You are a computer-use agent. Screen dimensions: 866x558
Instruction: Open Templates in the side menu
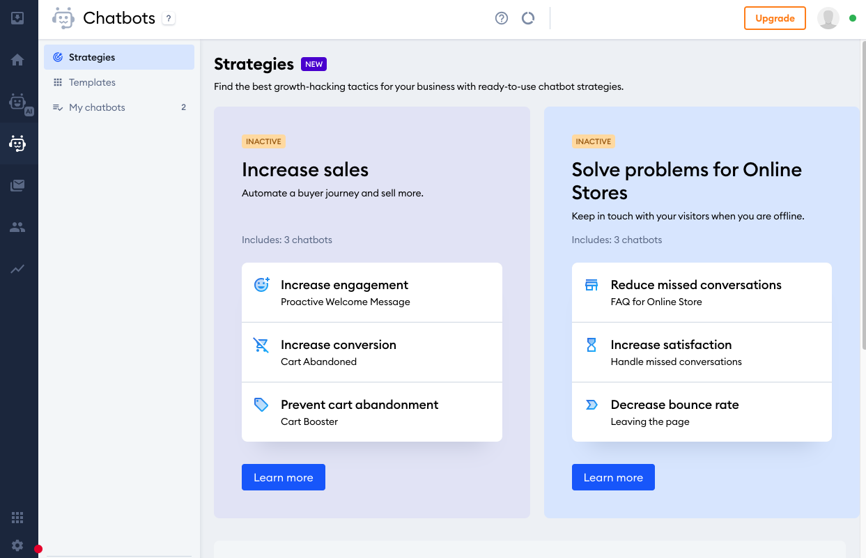[x=119, y=82]
